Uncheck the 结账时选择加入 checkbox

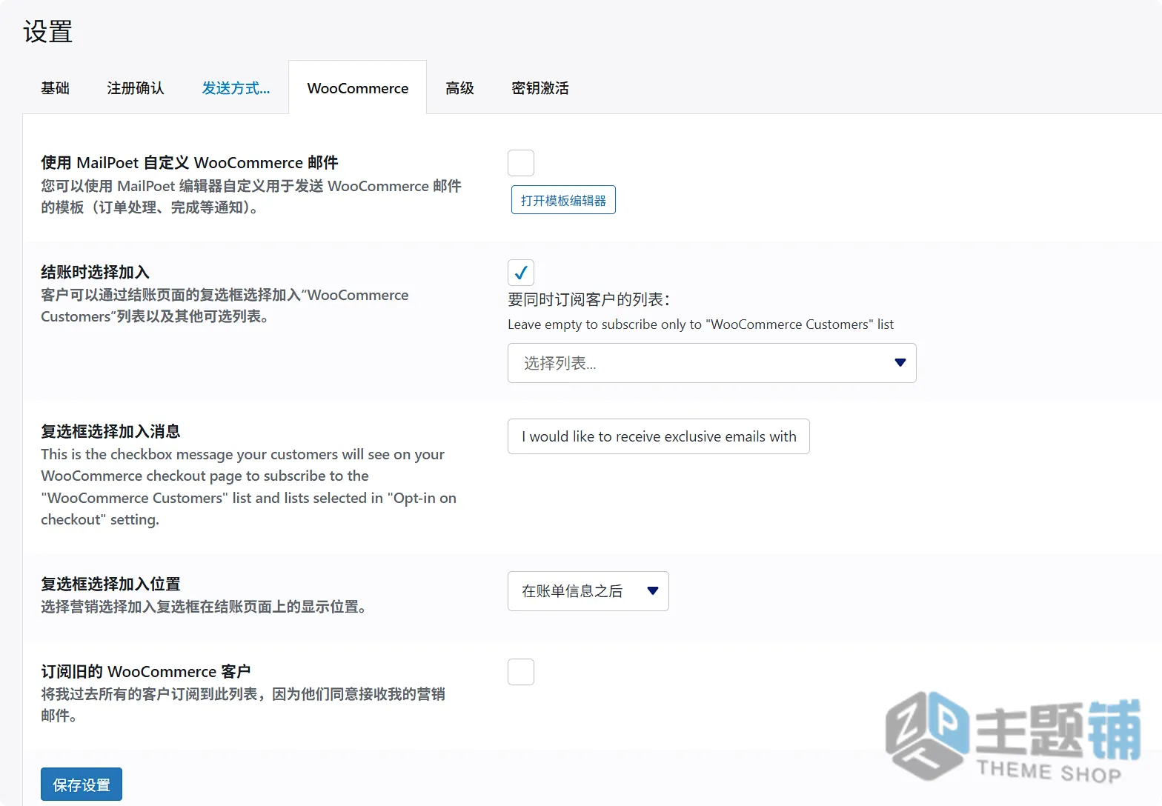(x=521, y=273)
